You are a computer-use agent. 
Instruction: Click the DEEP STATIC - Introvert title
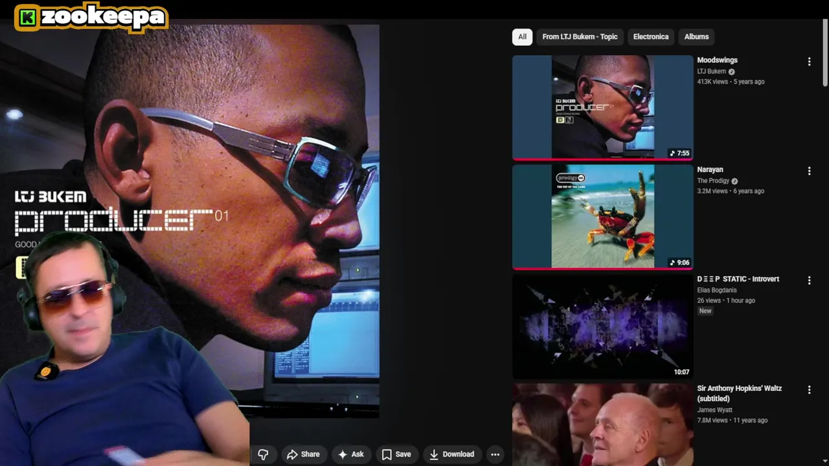click(x=738, y=279)
